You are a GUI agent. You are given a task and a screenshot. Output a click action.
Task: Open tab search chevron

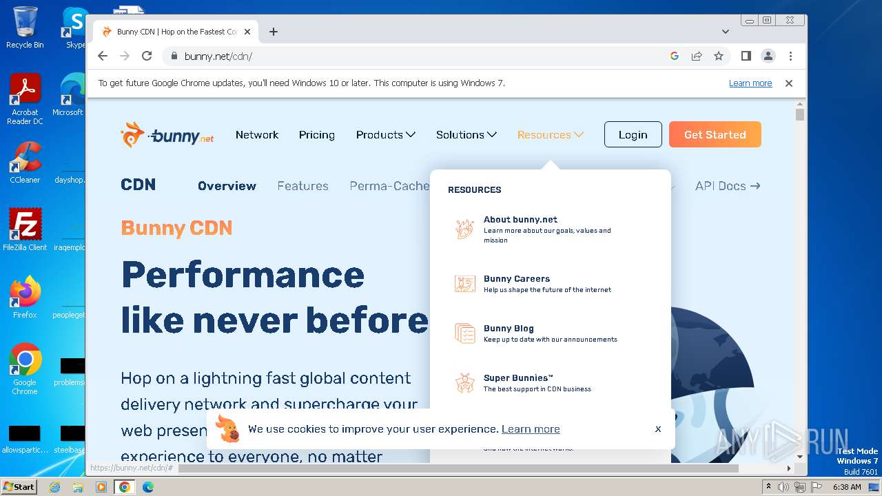tap(726, 32)
